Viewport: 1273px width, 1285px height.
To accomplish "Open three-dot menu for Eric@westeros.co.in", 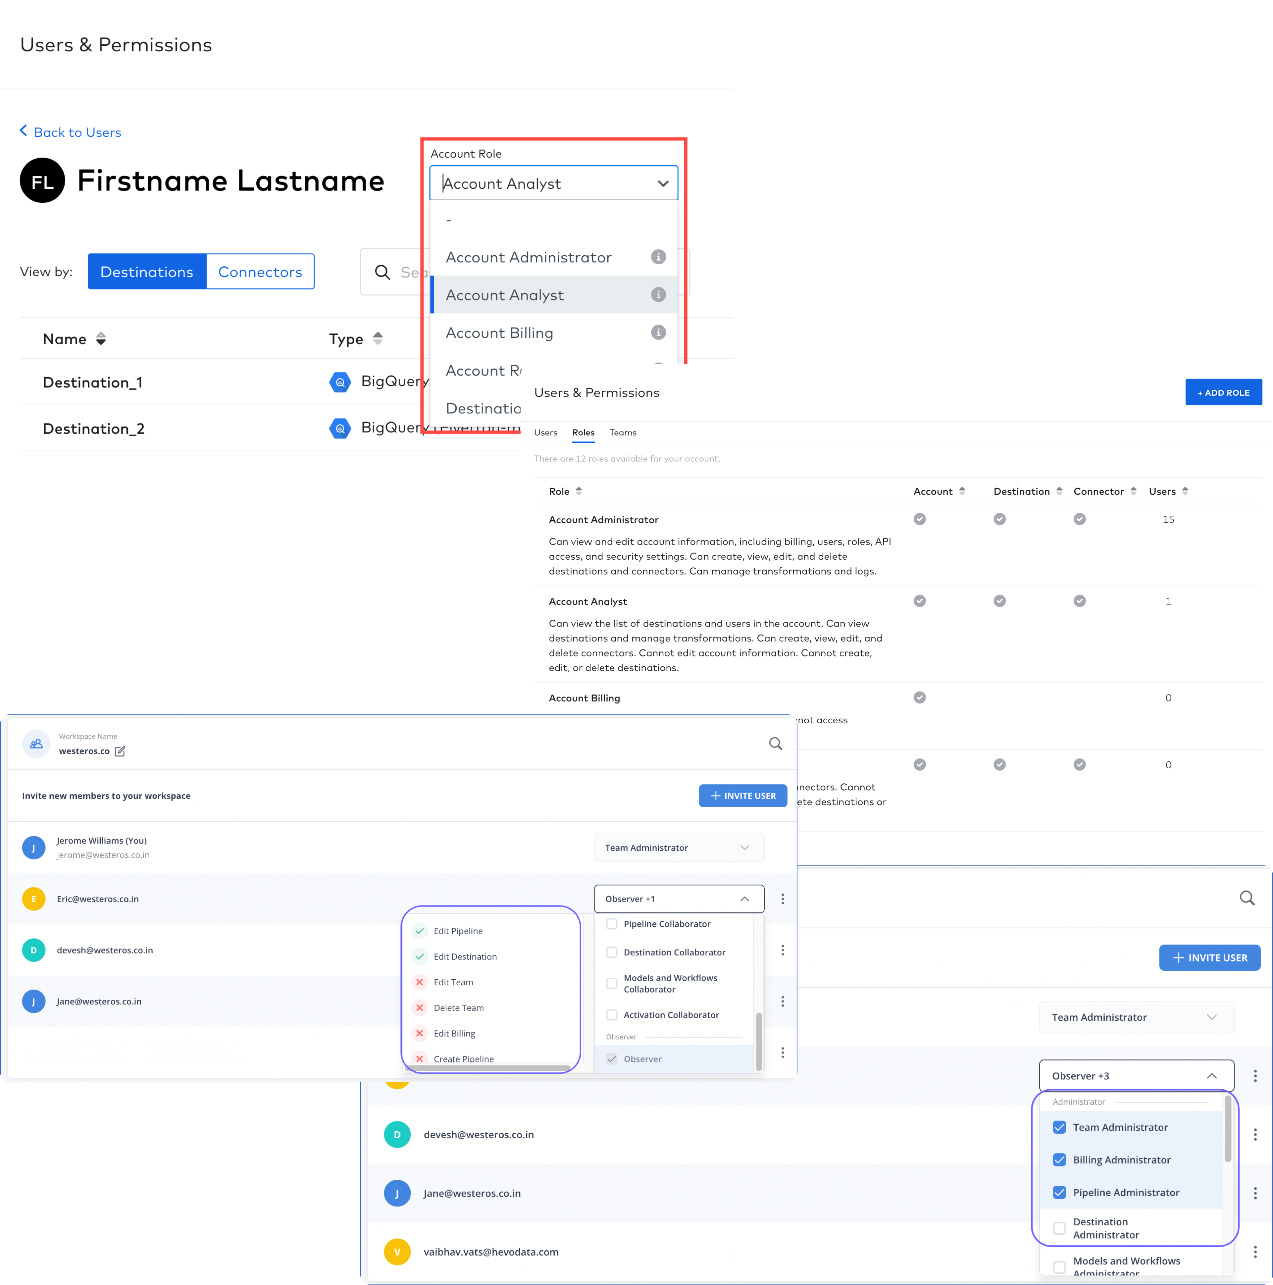I will coord(782,899).
